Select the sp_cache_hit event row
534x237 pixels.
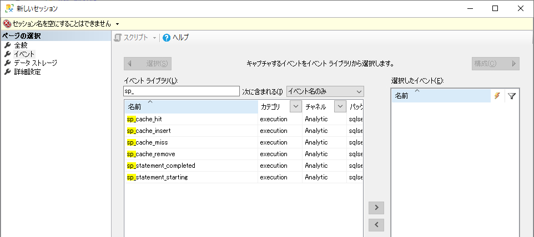(244, 119)
